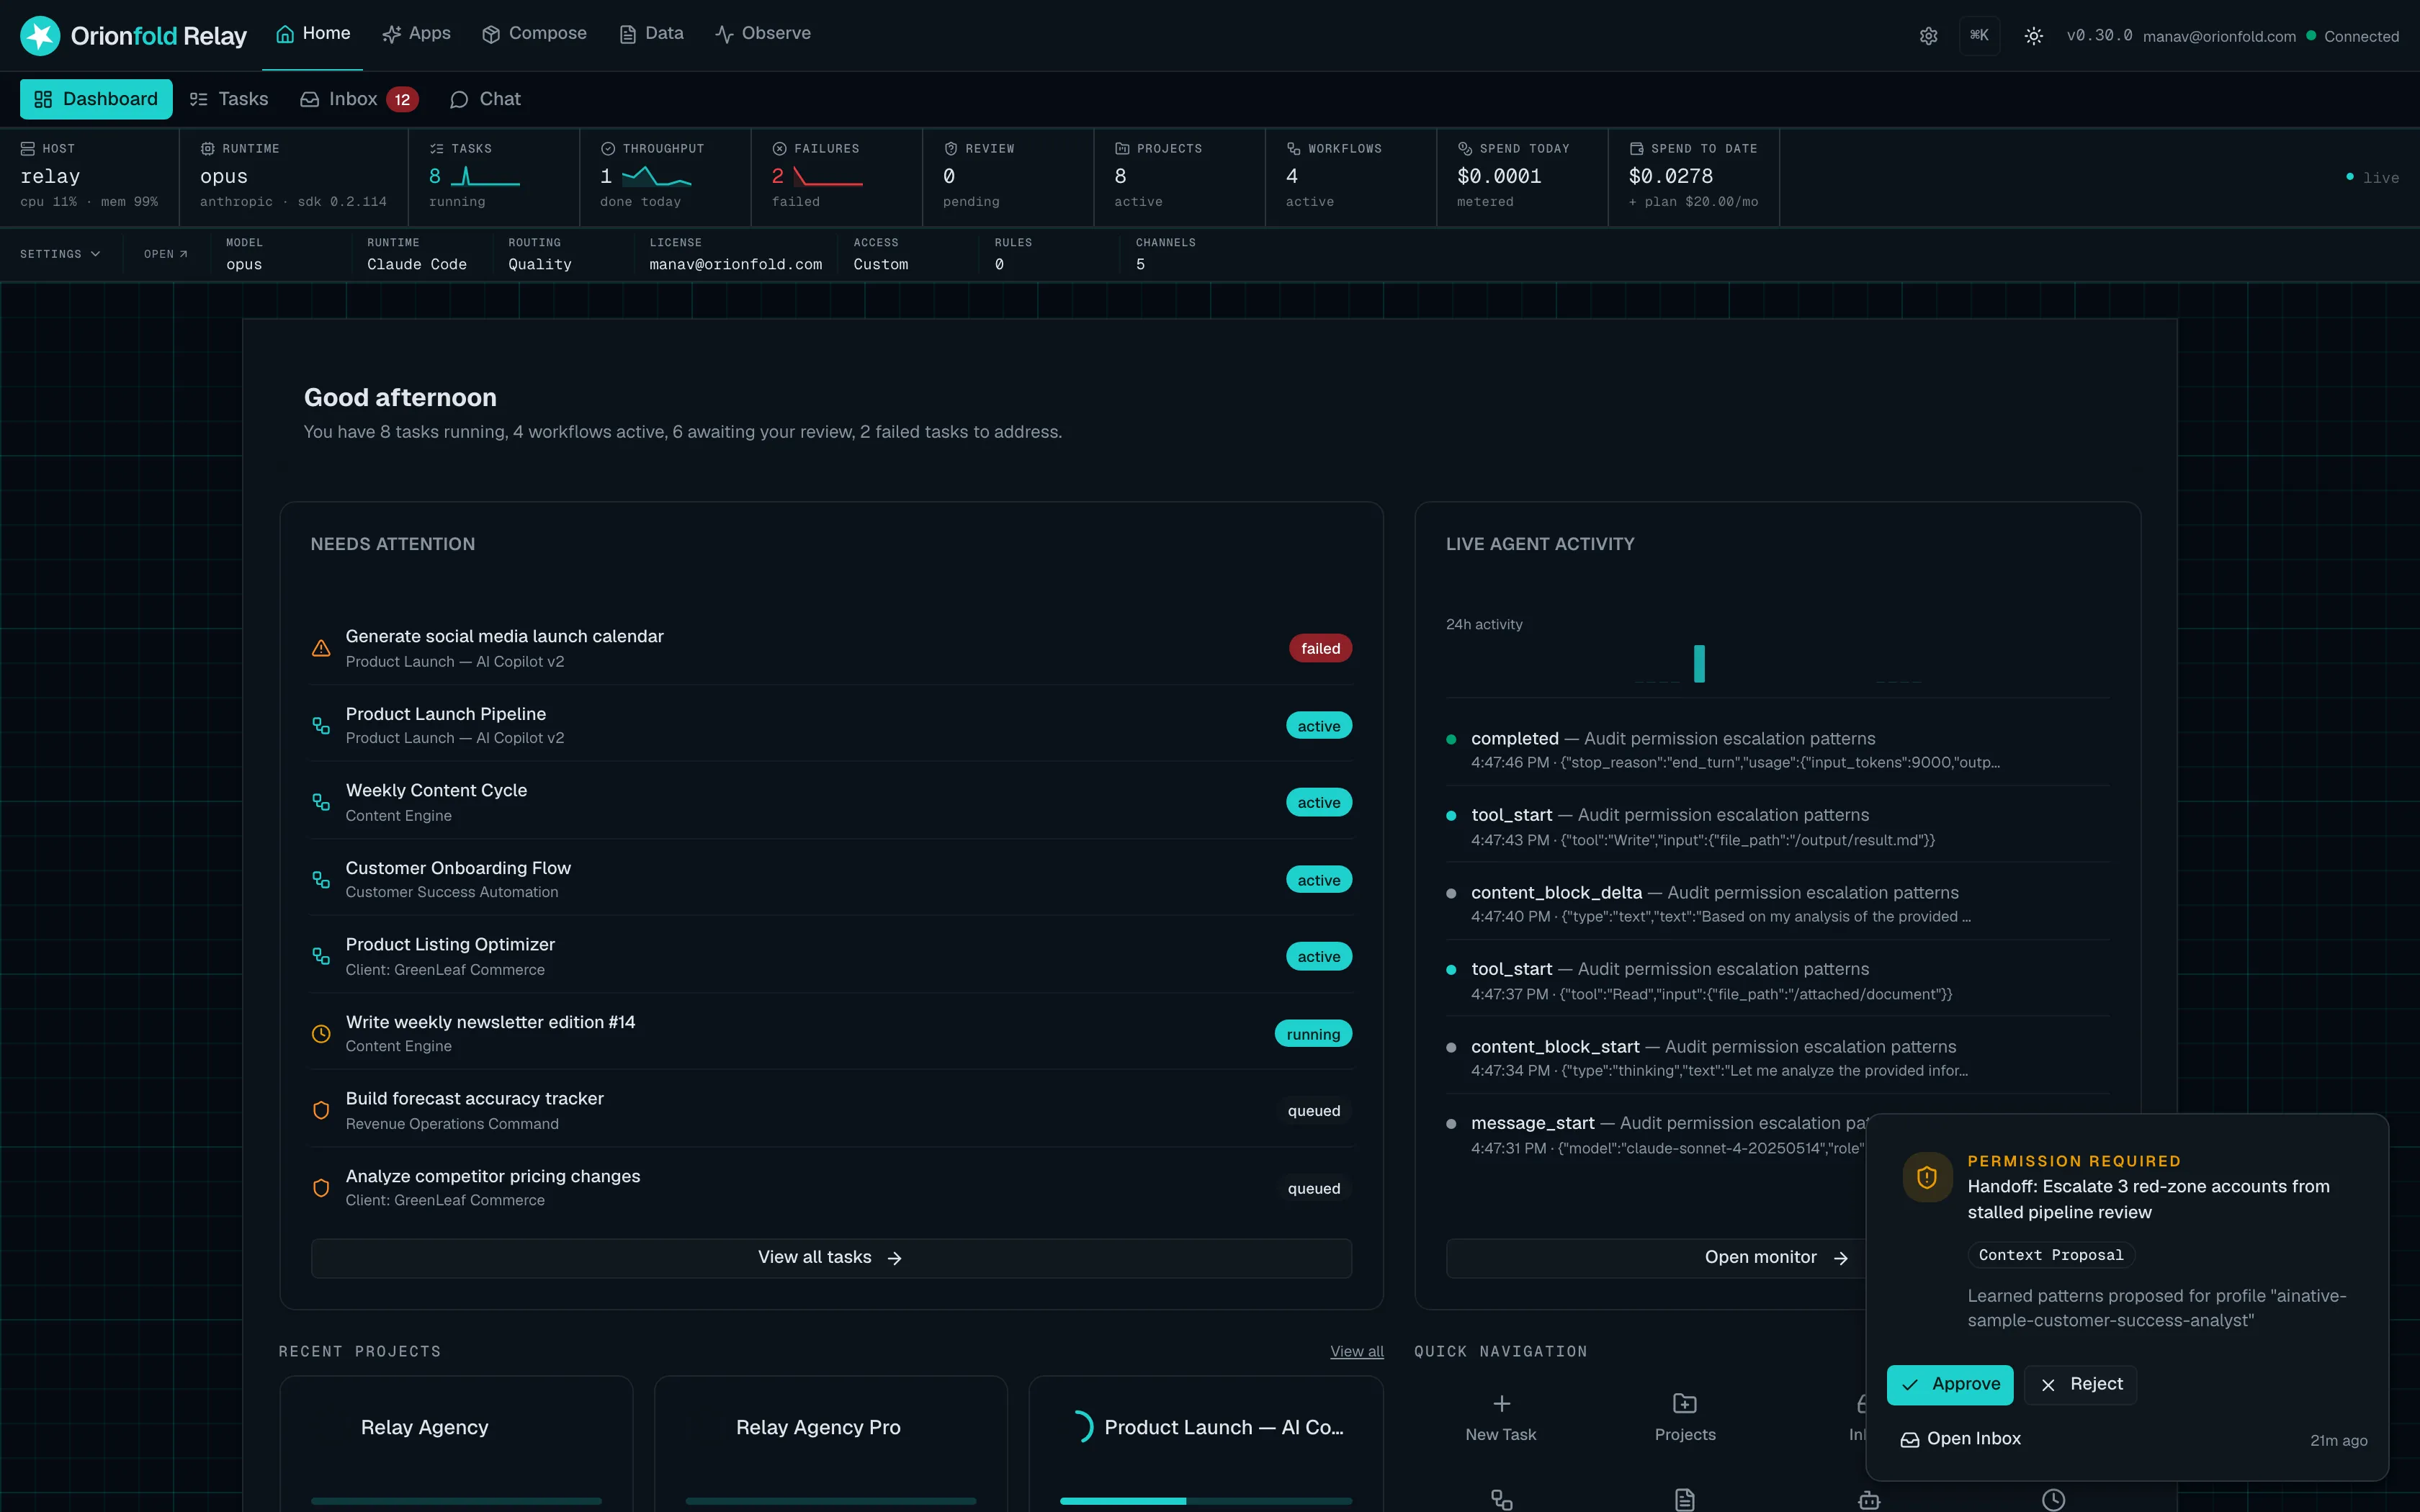Click the 24h activity chart bar
Screen dimensions: 2420x1512
pos(1699,664)
